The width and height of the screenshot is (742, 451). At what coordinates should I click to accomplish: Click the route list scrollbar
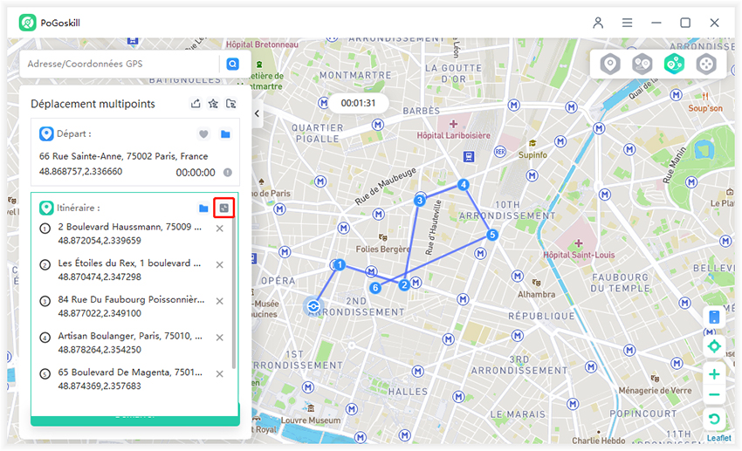(x=233, y=293)
